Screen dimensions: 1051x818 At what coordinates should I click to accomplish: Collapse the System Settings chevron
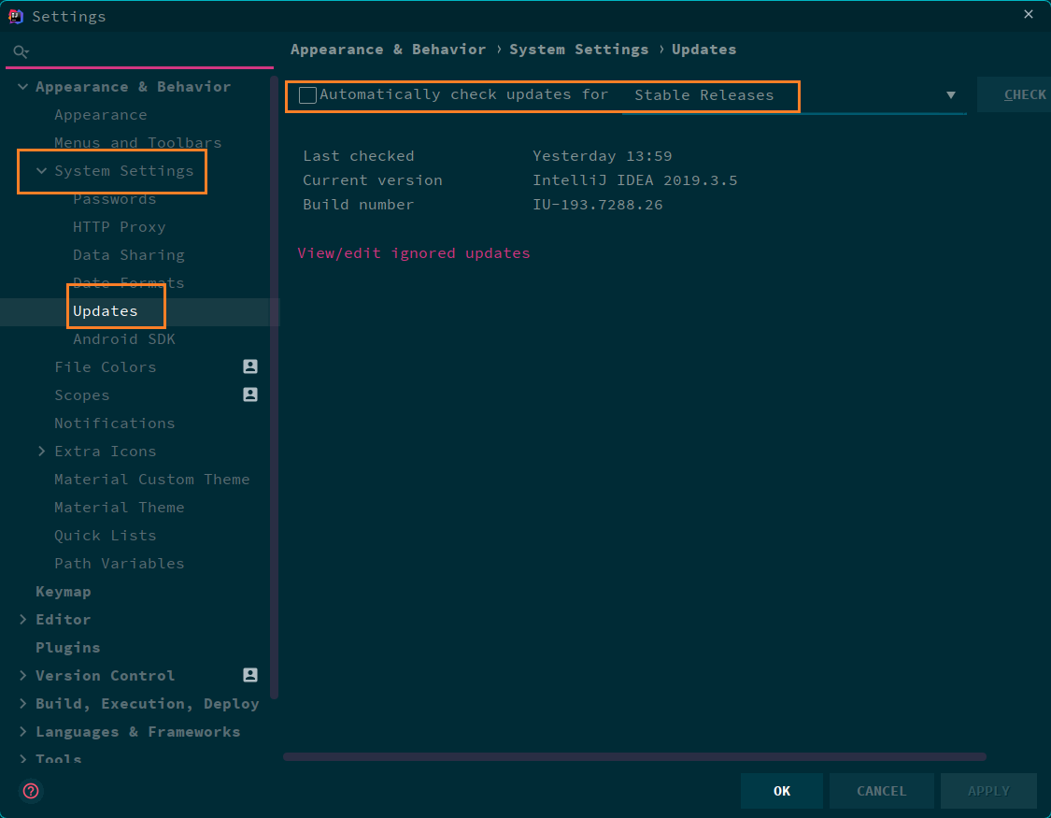(41, 171)
